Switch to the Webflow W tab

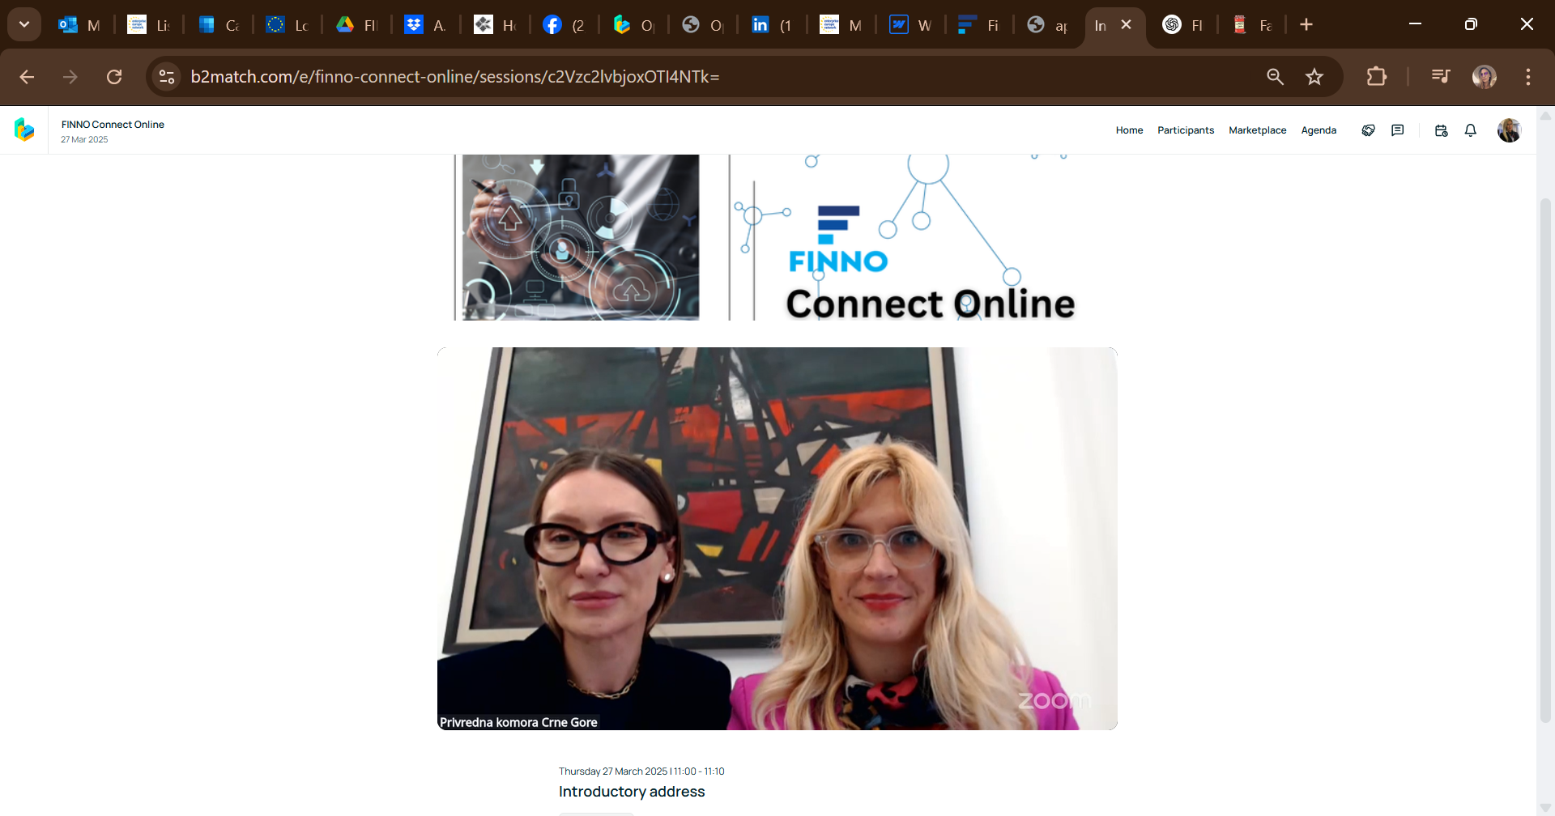point(911,25)
